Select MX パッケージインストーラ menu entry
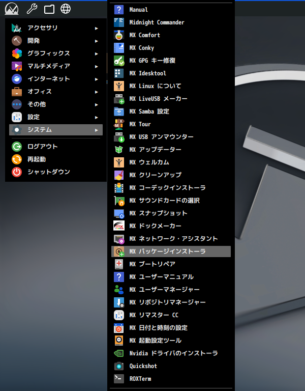305x391 pixels. coord(171,252)
